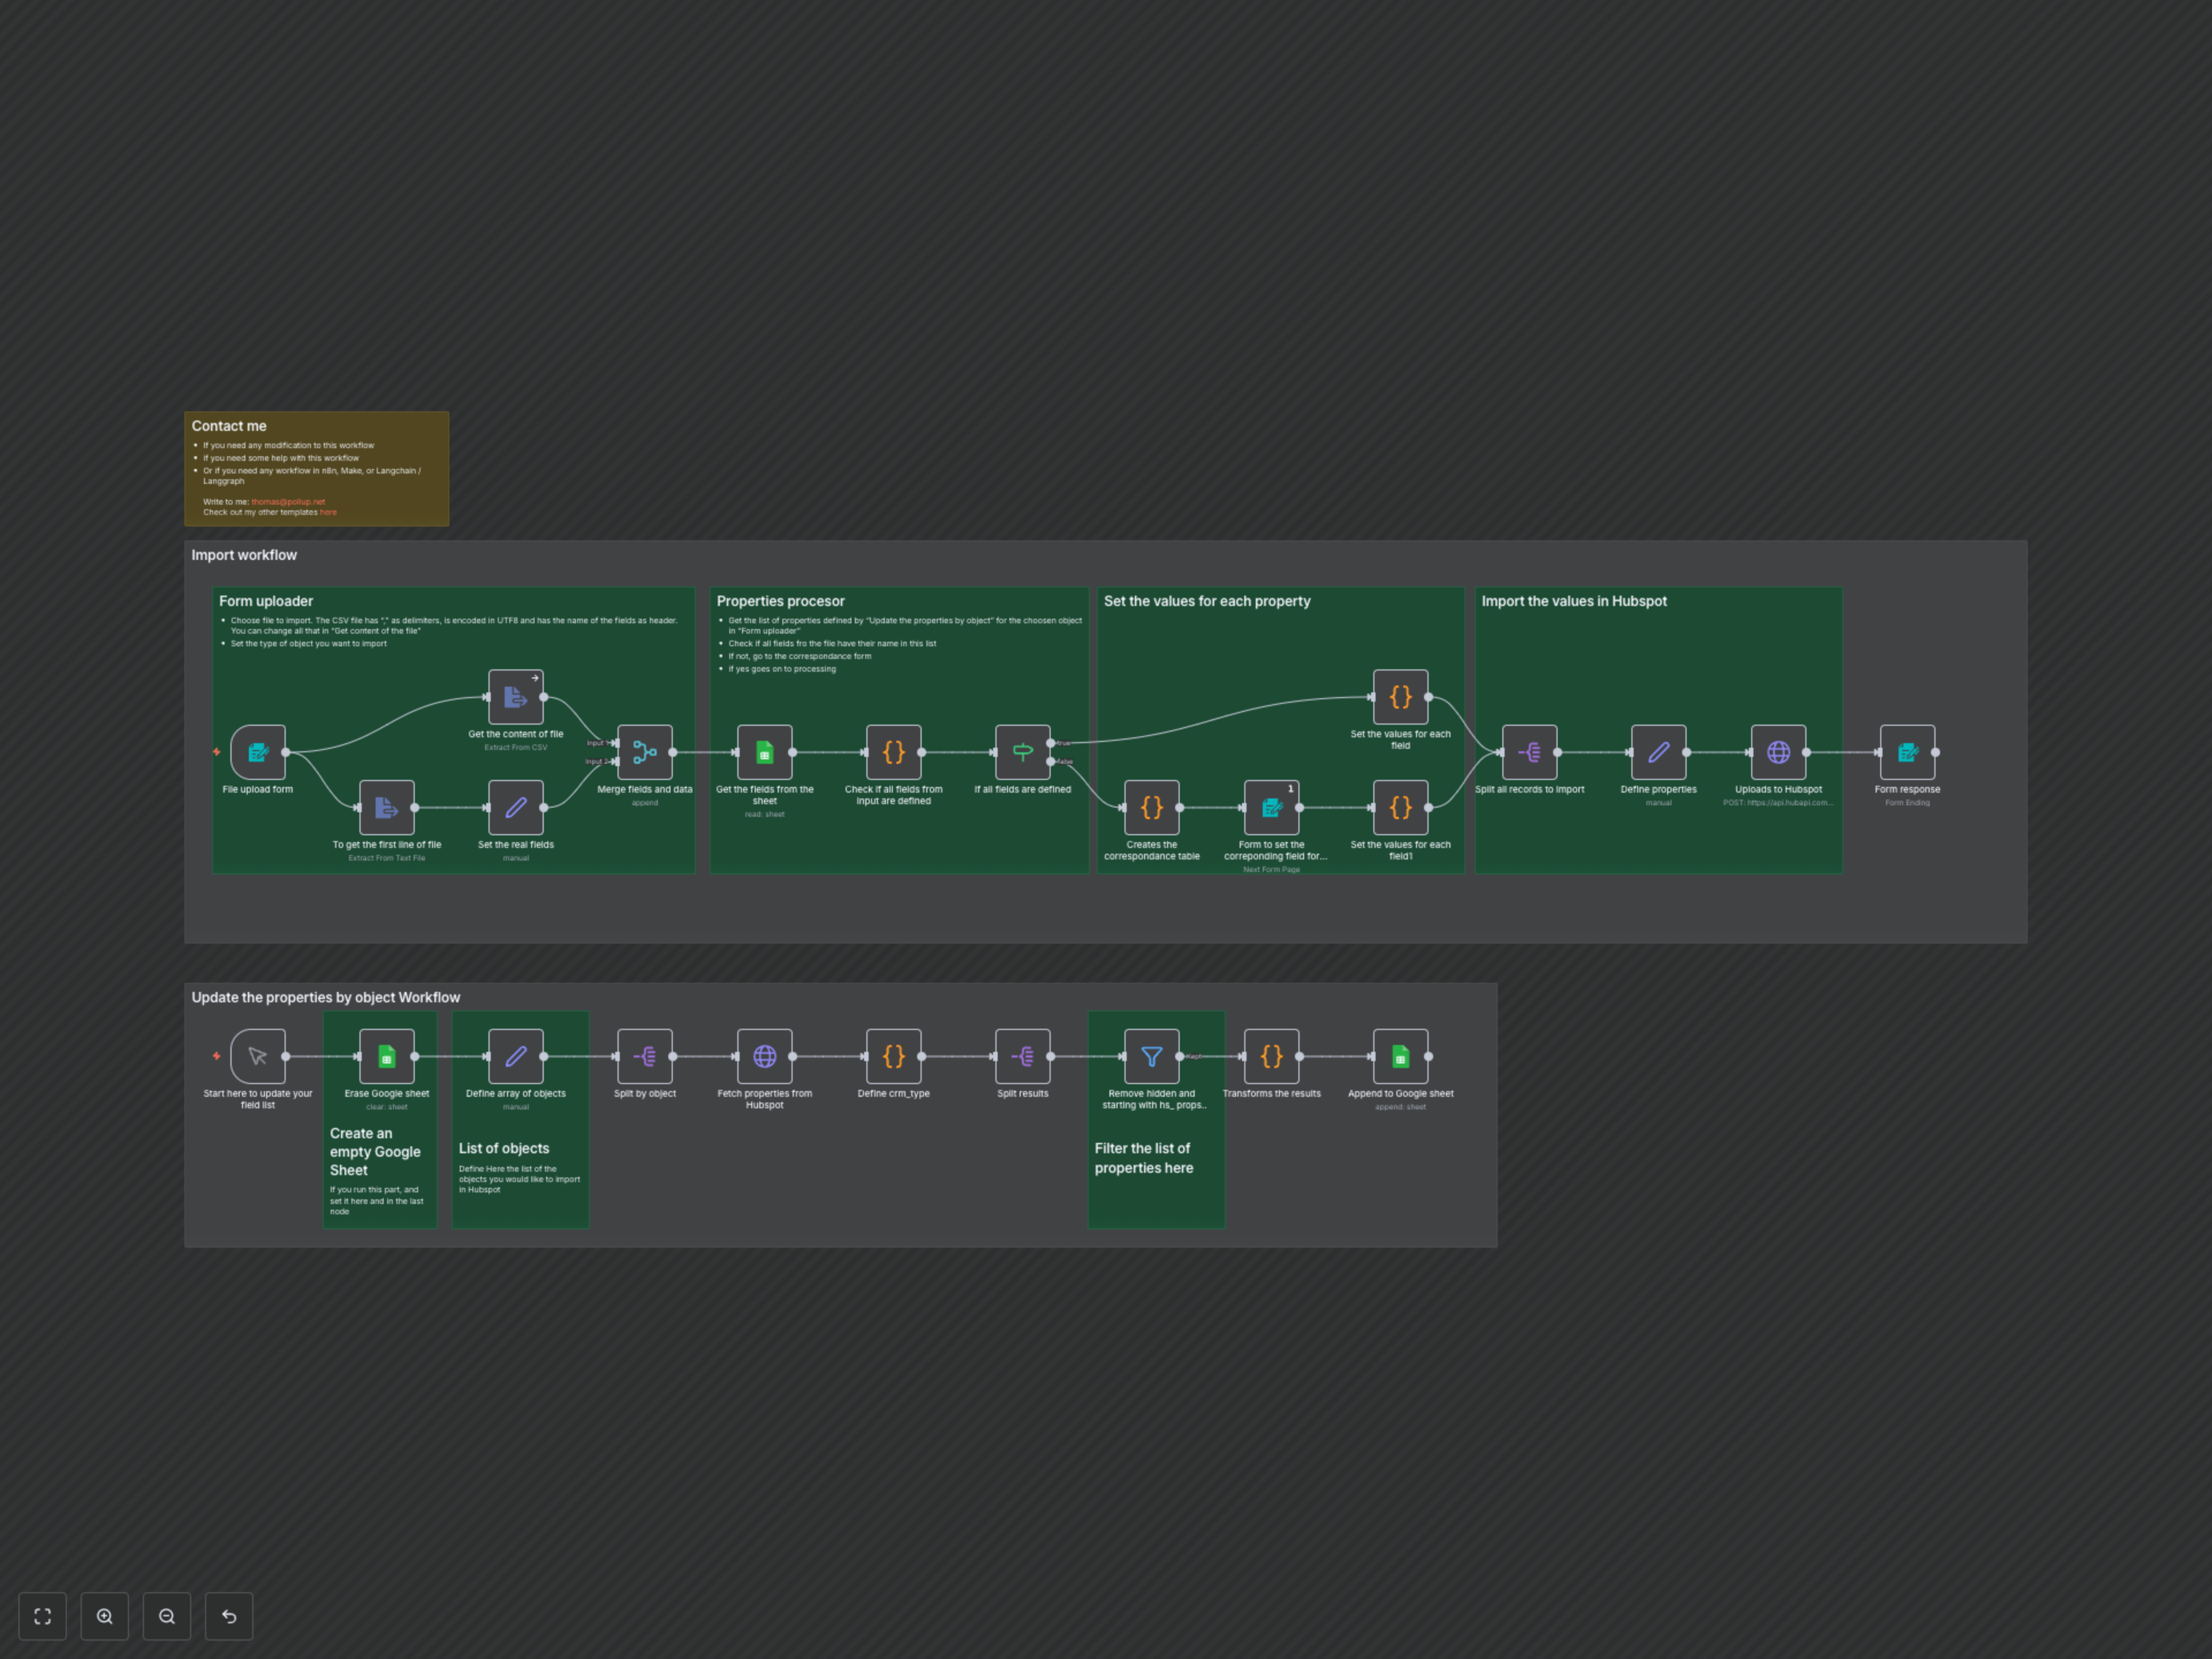Select the Uploads to Hubspot HTTP node
This screenshot has width=2212, height=1659.
pos(1778,752)
